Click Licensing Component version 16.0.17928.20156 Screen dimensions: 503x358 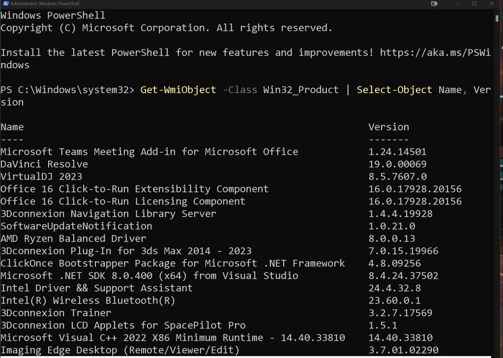click(x=415, y=202)
